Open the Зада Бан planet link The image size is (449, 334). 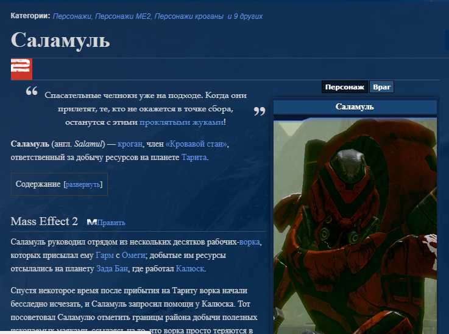[112, 269]
